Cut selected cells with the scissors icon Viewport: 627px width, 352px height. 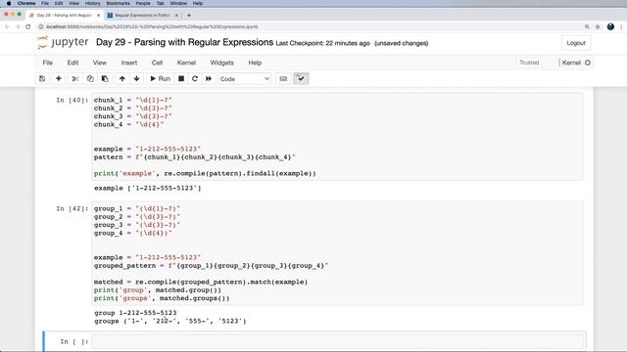[x=74, y=78]
